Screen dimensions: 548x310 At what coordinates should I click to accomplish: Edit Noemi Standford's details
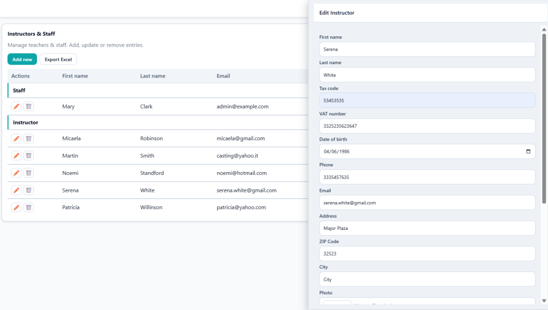[16, 173]
